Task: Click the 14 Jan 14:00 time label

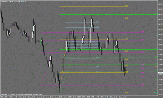Action: (x=13, y=97)
